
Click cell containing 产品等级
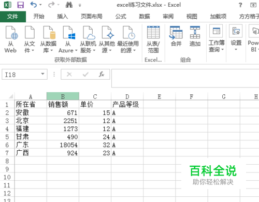(x=127, y=105)
